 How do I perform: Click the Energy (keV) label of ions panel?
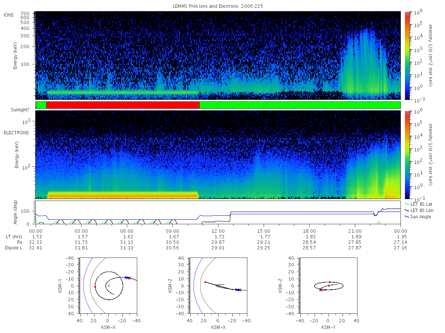pos(16,55)
